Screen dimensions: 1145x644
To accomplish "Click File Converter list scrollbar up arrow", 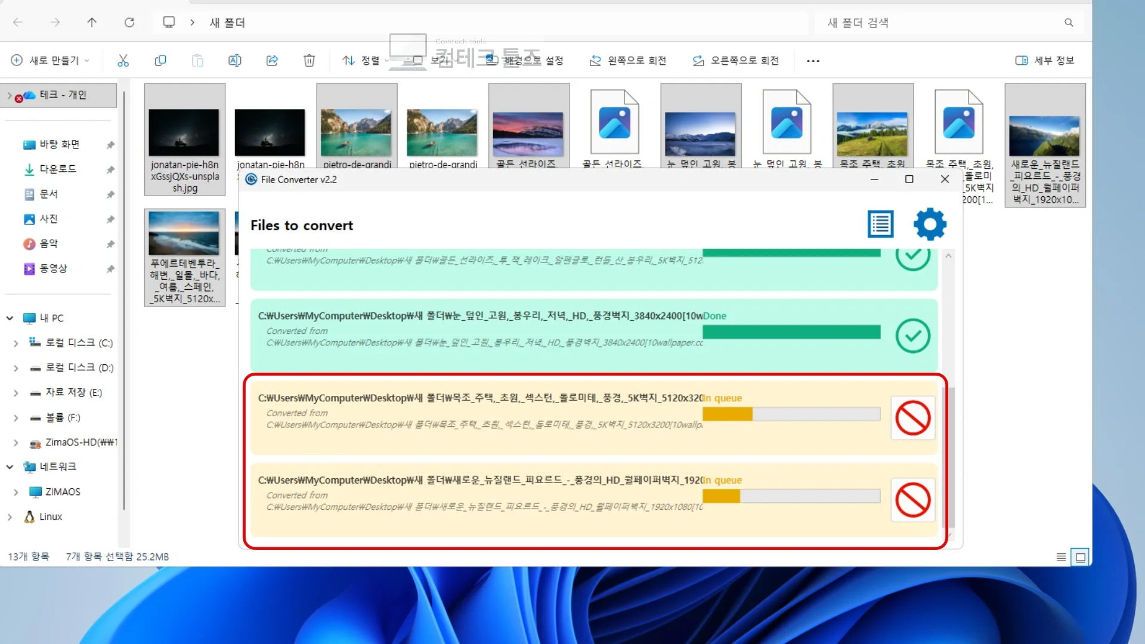I will coord(948,256).
